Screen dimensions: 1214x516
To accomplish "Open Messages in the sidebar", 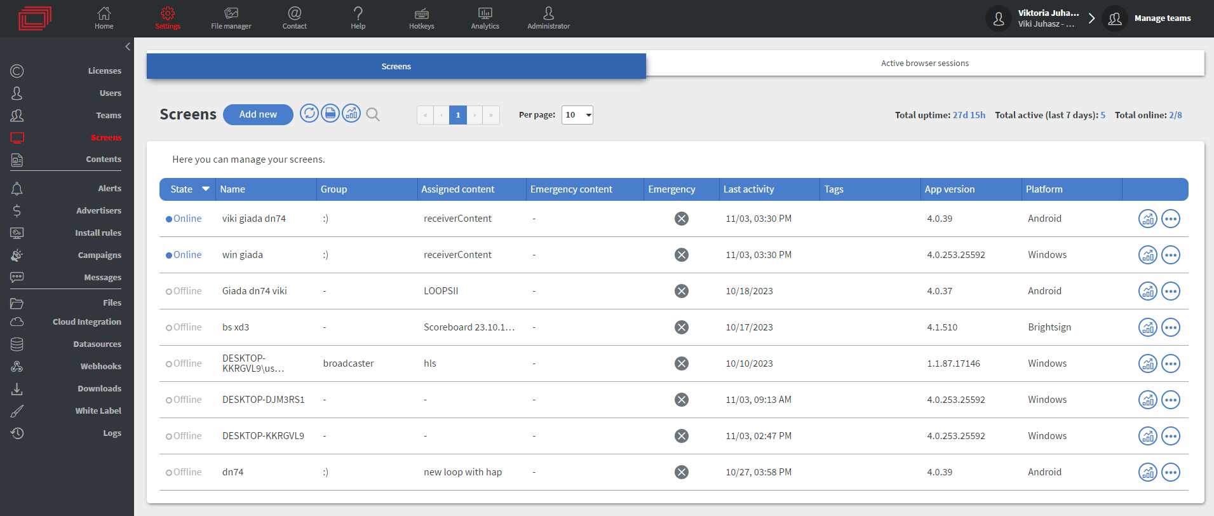I will [66, 277].
